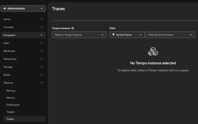Expand the Networking navigation section
Viewport: 198px width, 124px height.
(23, 59)
